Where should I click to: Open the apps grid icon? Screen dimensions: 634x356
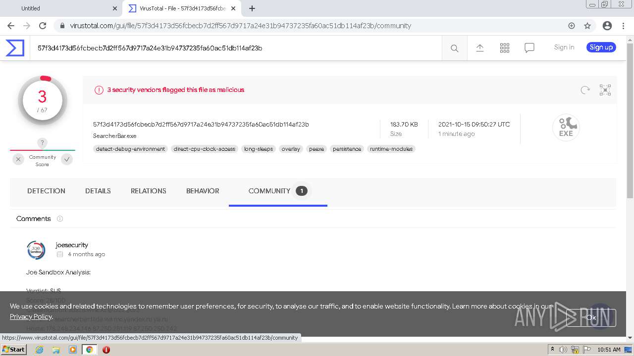[504, 47]
